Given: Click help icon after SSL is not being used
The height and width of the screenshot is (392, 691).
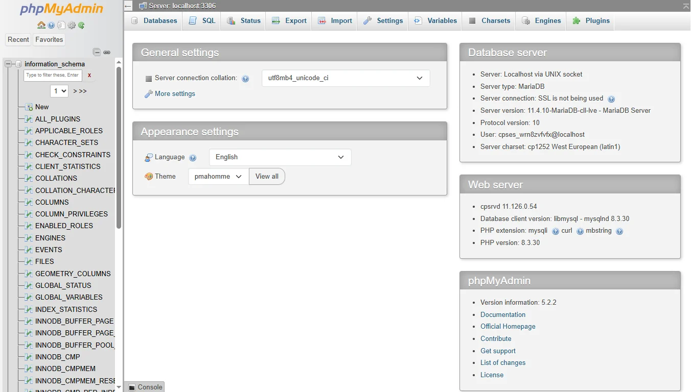Looking at the screenshot, I should [x=611, y=99].
